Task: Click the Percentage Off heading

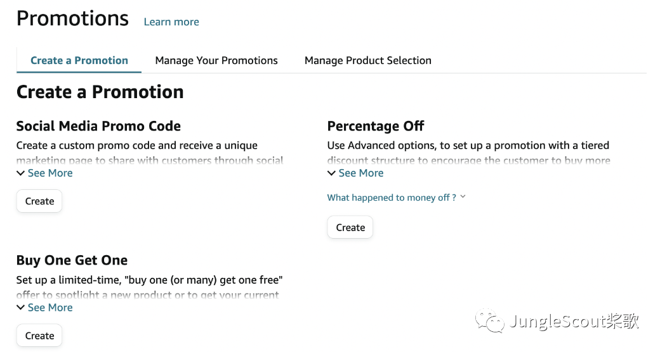Action: pyautogui.click(x=376, y=126)
